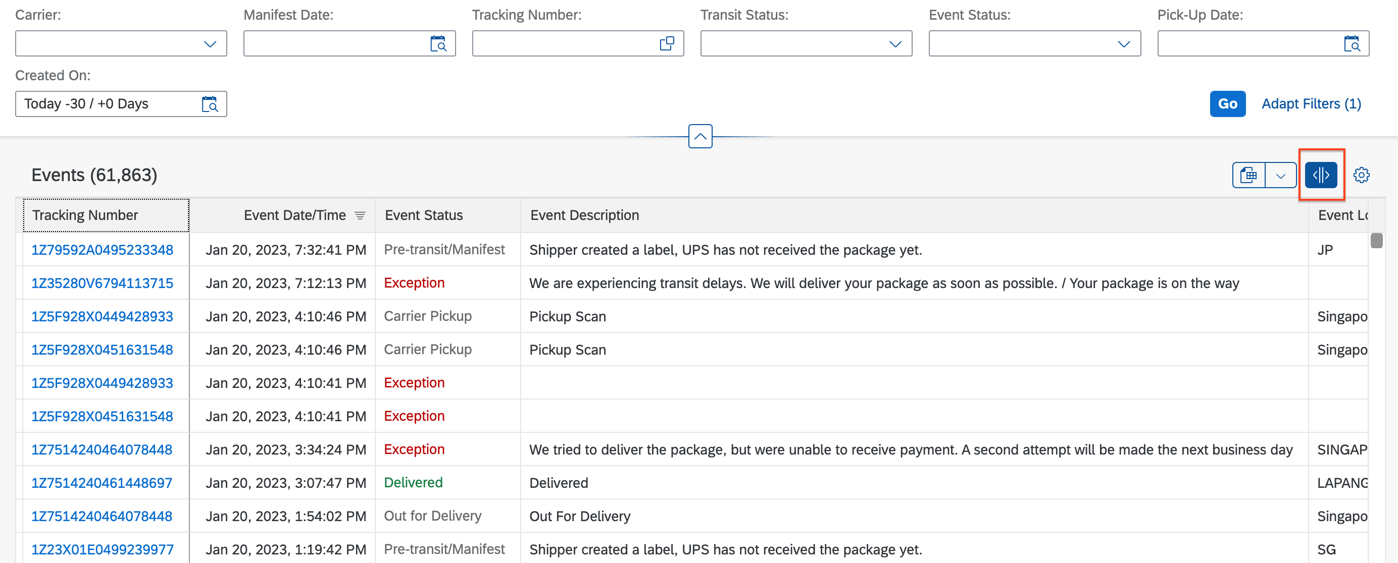
Task: Open 1Z5F928X0451631548 in Carrier Pickup row
Action: (x=102, y=350)
